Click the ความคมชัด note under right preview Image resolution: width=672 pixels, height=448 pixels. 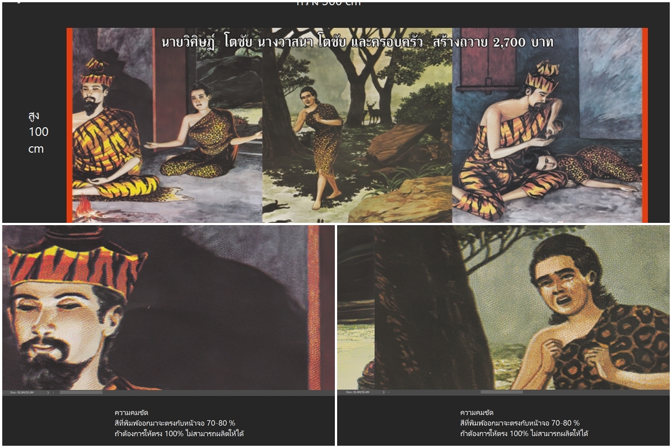pyautogui.click(x=525, y=423)
